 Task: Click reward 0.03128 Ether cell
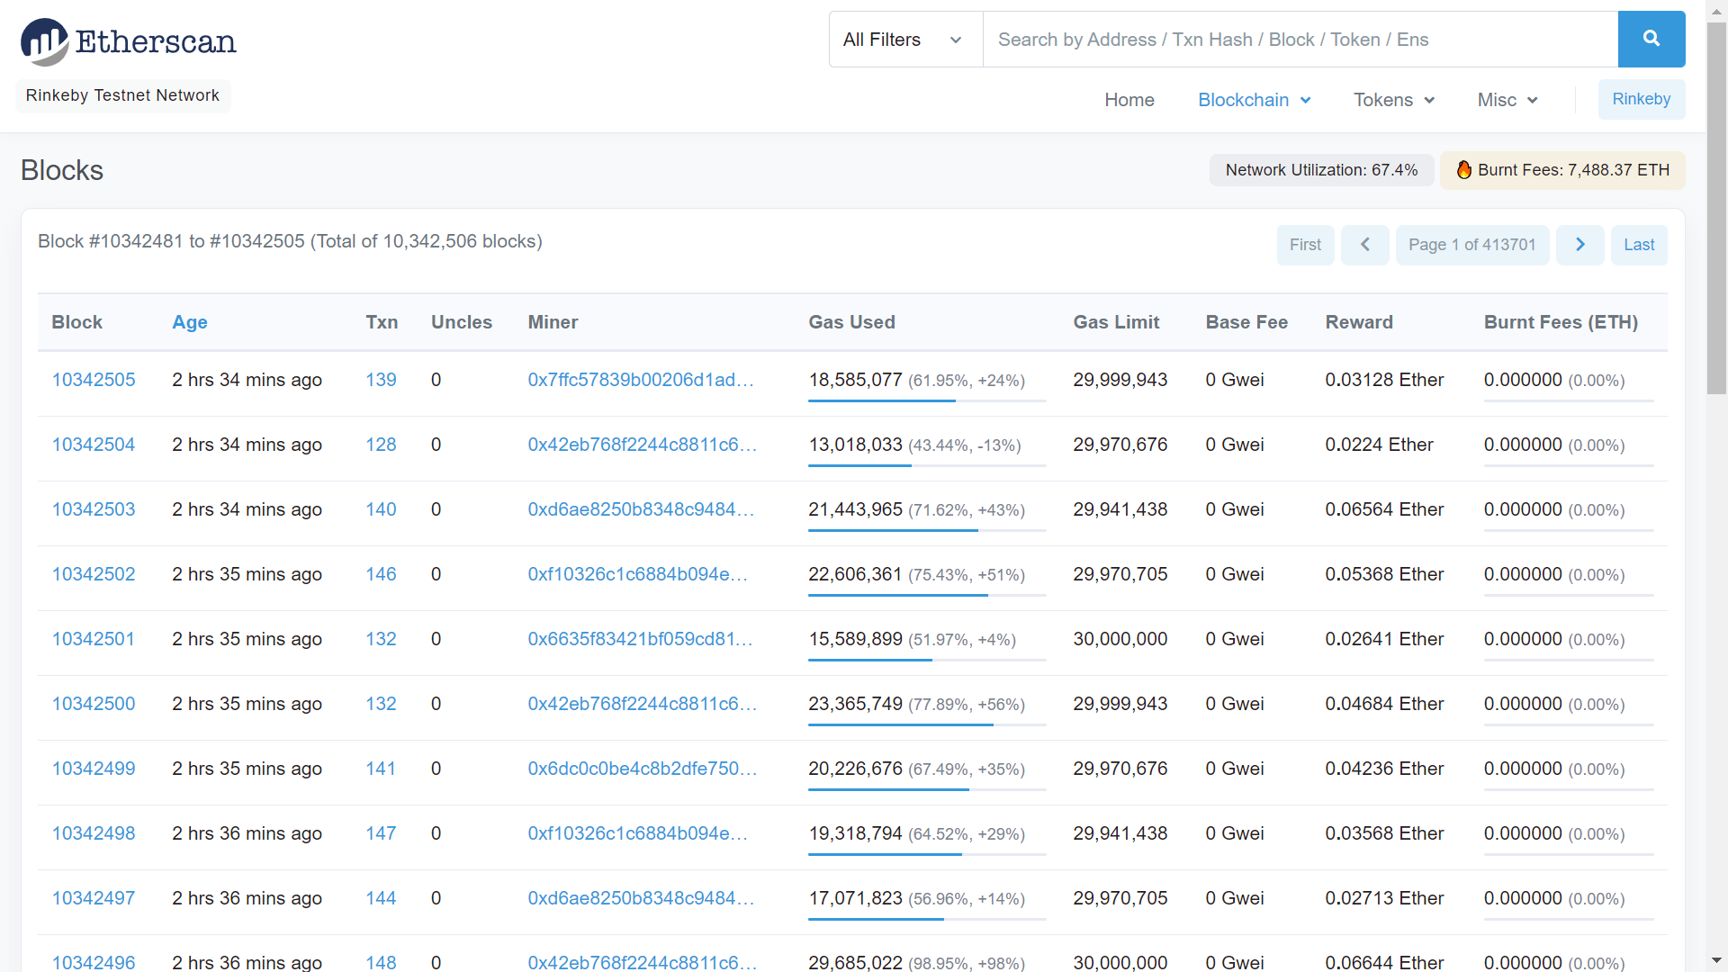[x=1384, y=380]
